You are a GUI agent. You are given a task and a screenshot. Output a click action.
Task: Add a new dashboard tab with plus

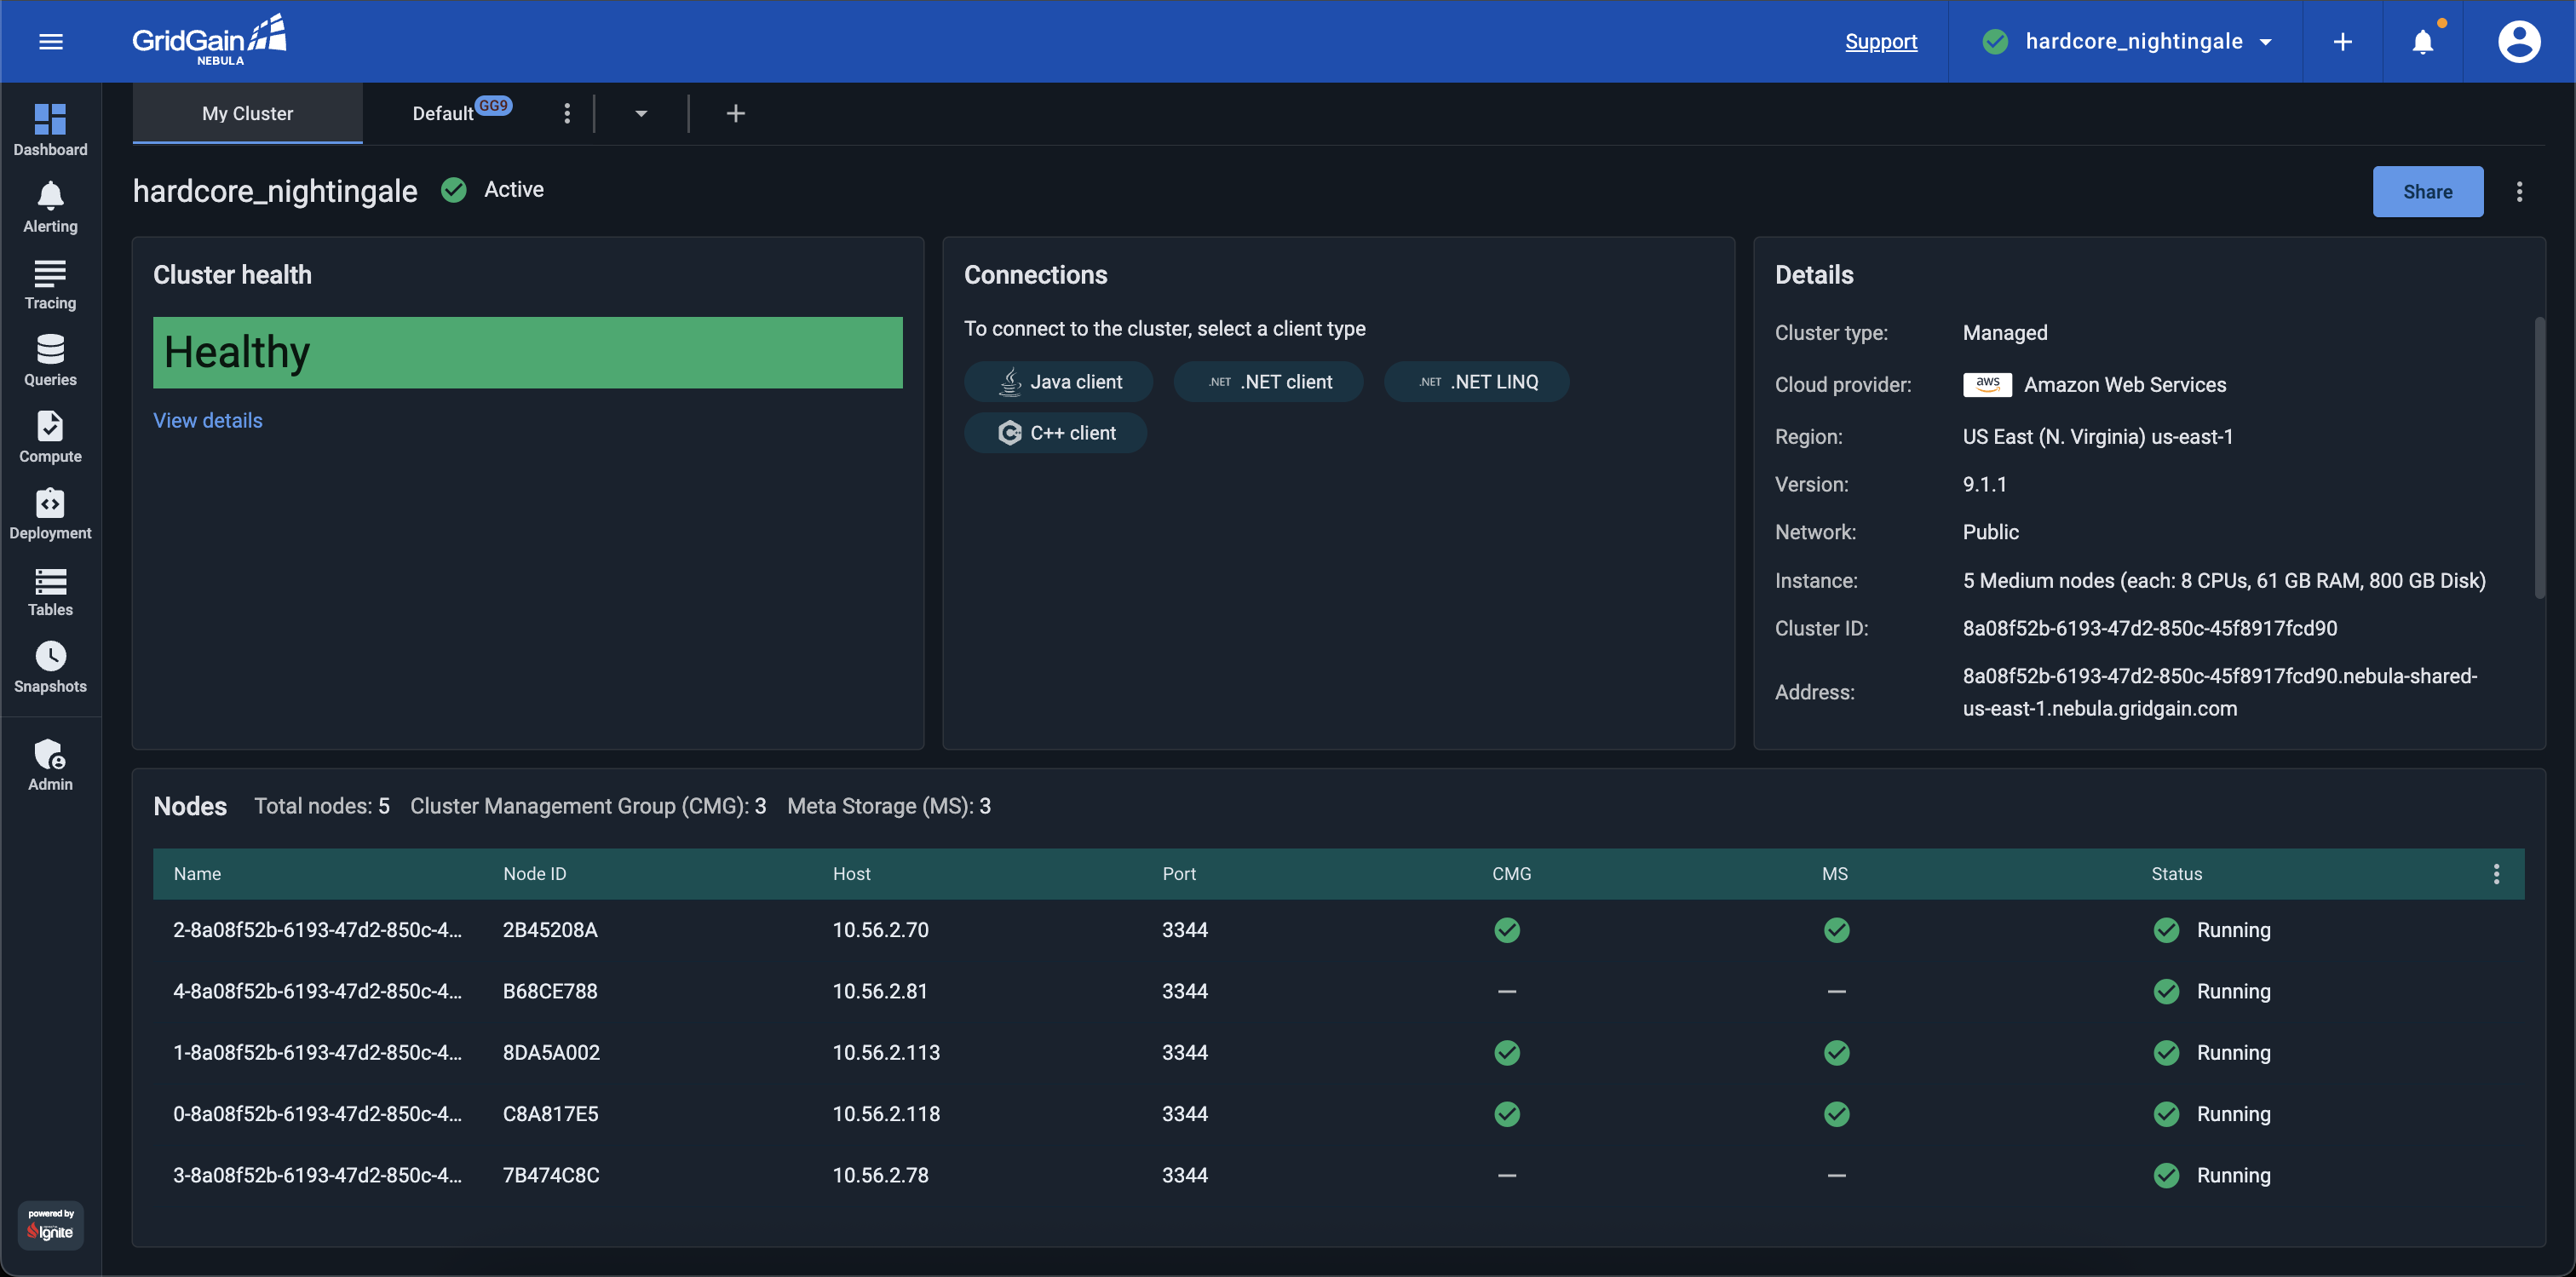tap(735, 113)
